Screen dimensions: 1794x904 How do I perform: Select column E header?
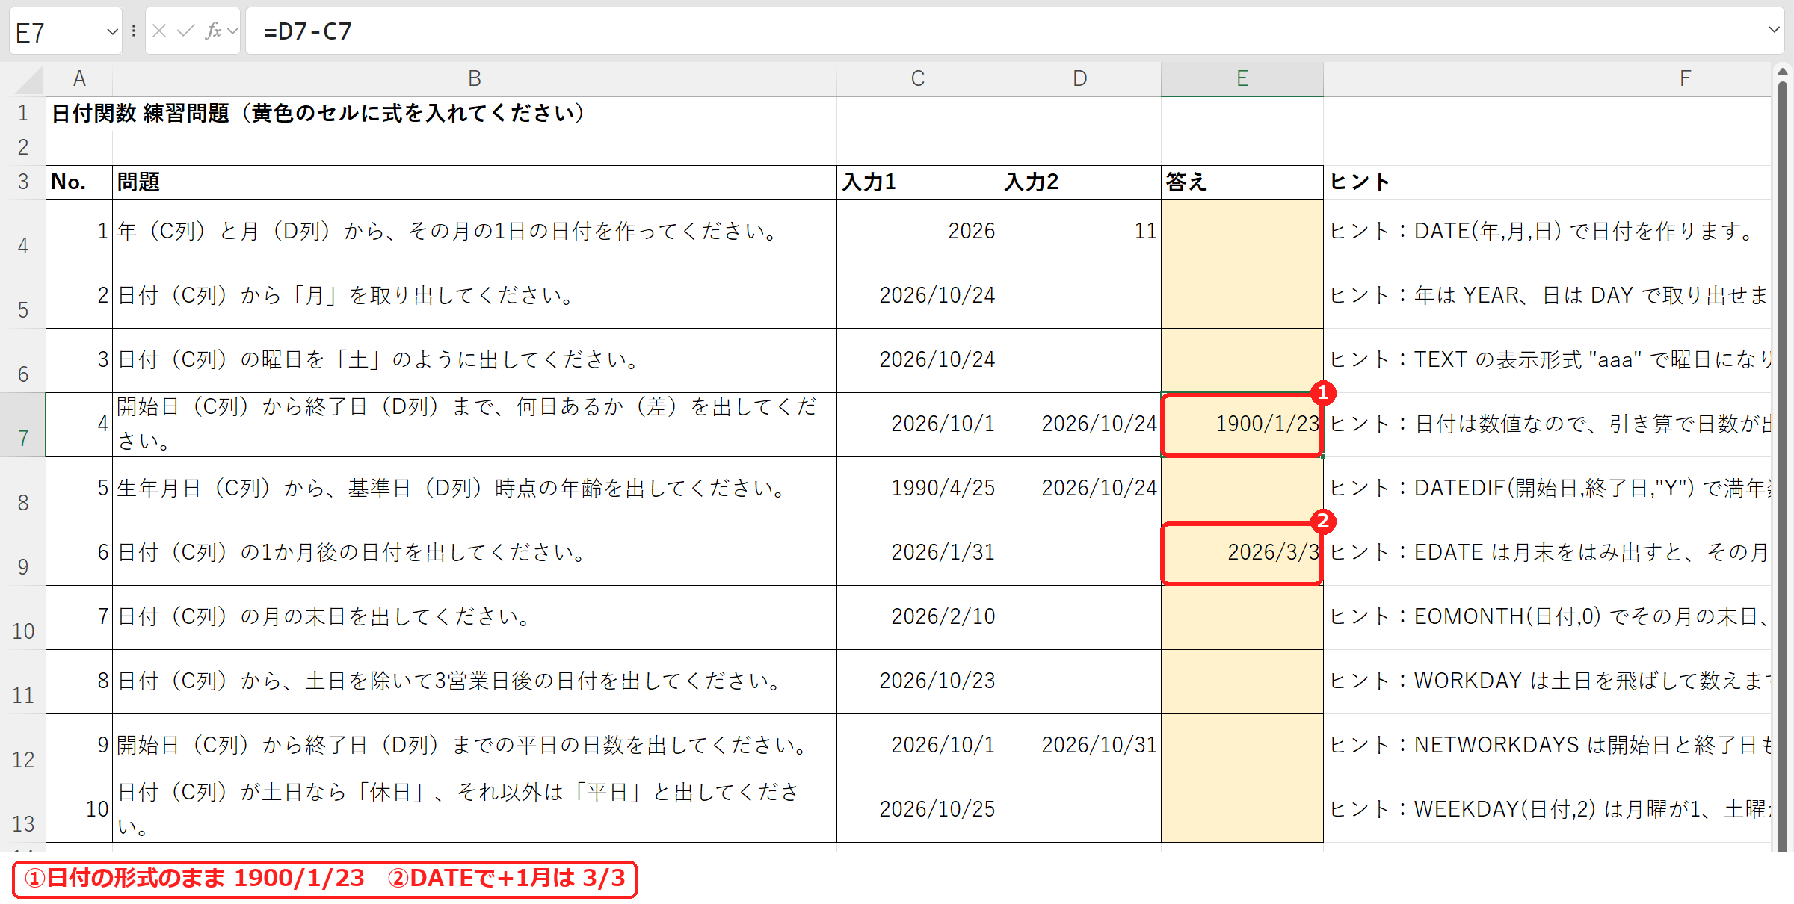point(1242,78)
